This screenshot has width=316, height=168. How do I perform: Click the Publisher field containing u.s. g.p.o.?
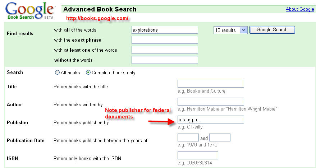coord(211,120)
